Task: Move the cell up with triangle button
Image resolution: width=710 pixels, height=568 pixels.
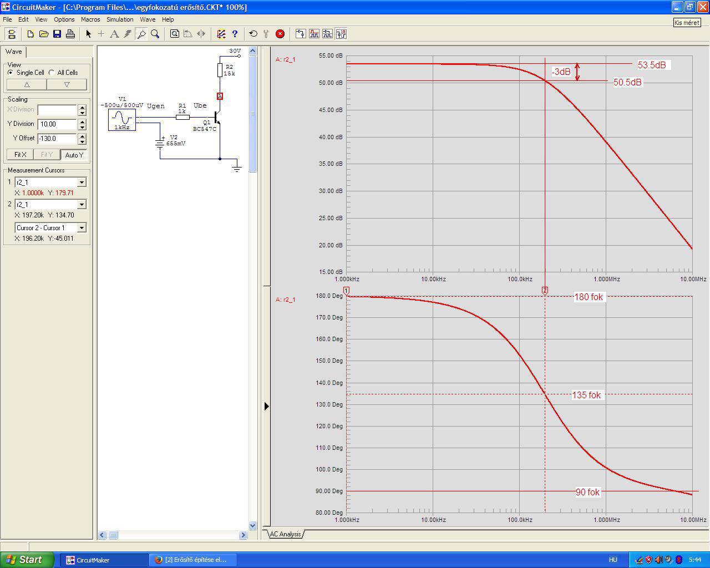Action: coord(27,85)
